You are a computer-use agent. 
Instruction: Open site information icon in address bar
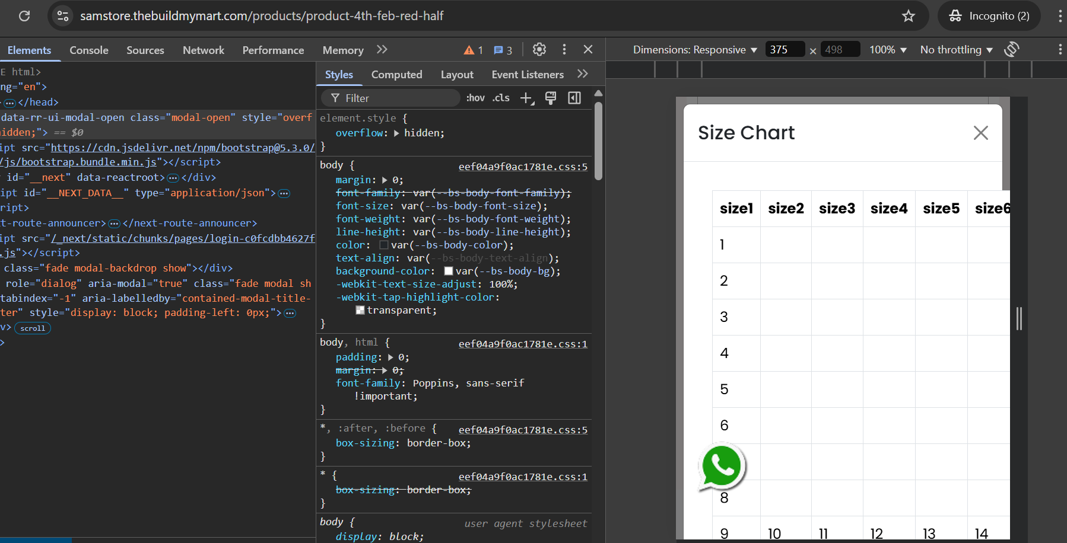[x=63, y=16]
